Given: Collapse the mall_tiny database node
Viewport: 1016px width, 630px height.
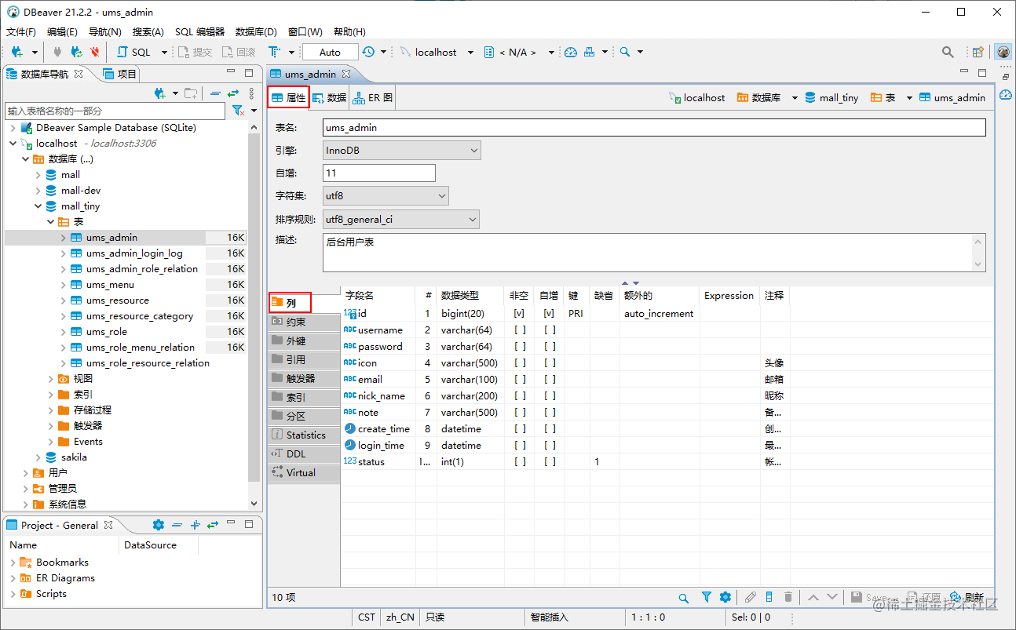Looking at the screenshot, I should pos(38,206).
